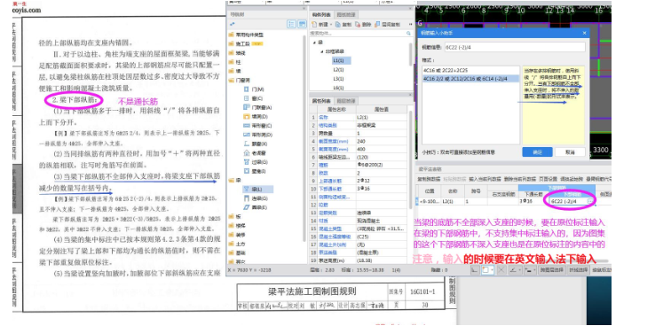The width and height of the screenshot is (671, 326).
Task: Click 输入当前列数据 in beam table toolbar
Action: (485, 179)
